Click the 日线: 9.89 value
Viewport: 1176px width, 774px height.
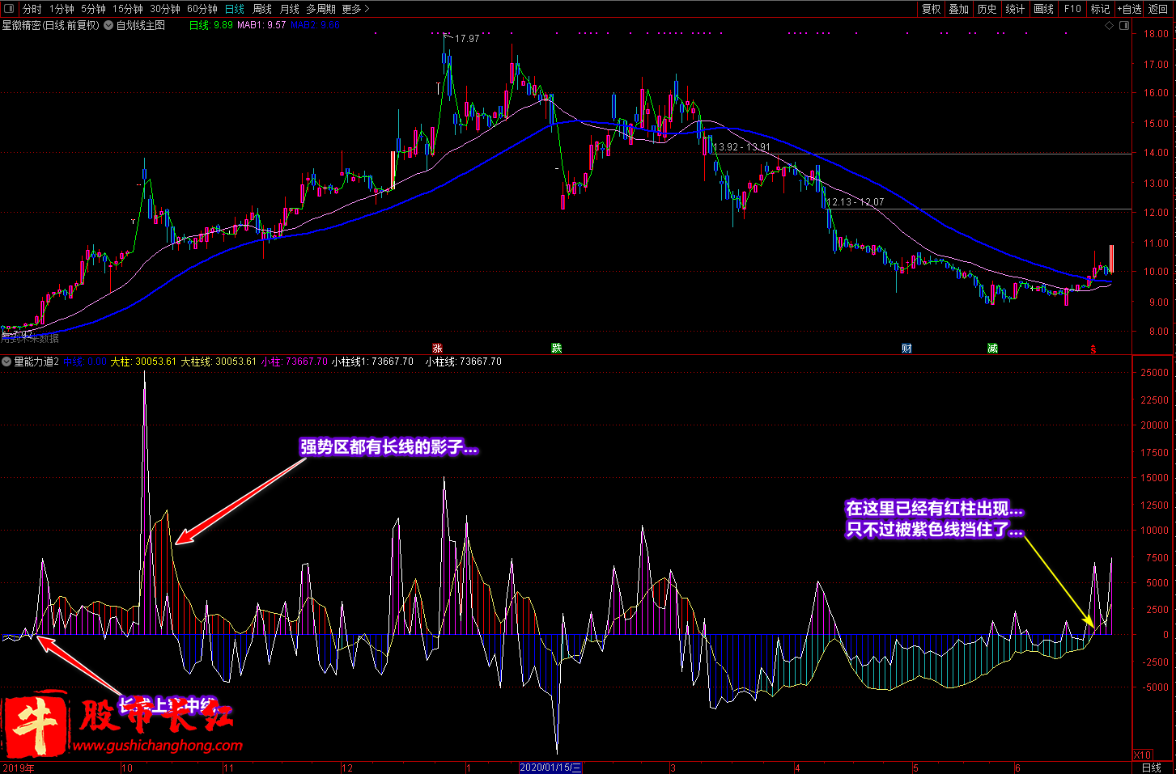[211, 25]
